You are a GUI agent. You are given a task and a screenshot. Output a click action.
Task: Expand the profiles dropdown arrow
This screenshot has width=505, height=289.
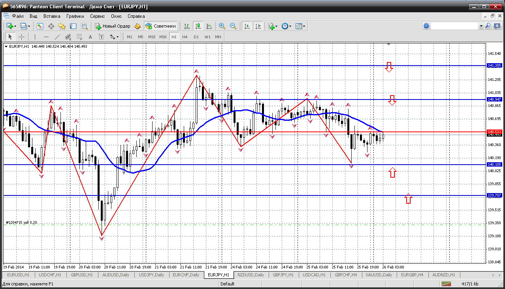point(29,26)
